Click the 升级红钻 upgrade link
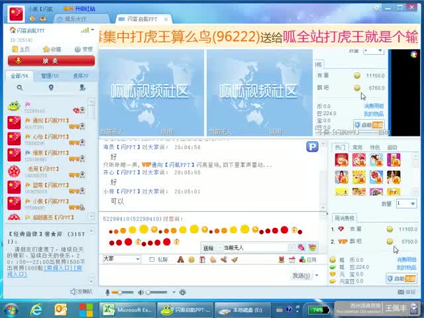The image size is (424, 318). point(85,9)
